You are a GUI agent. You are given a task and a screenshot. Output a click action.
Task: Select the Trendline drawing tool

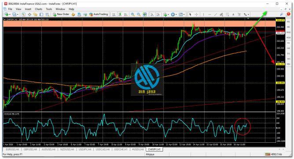coord(215,15)
